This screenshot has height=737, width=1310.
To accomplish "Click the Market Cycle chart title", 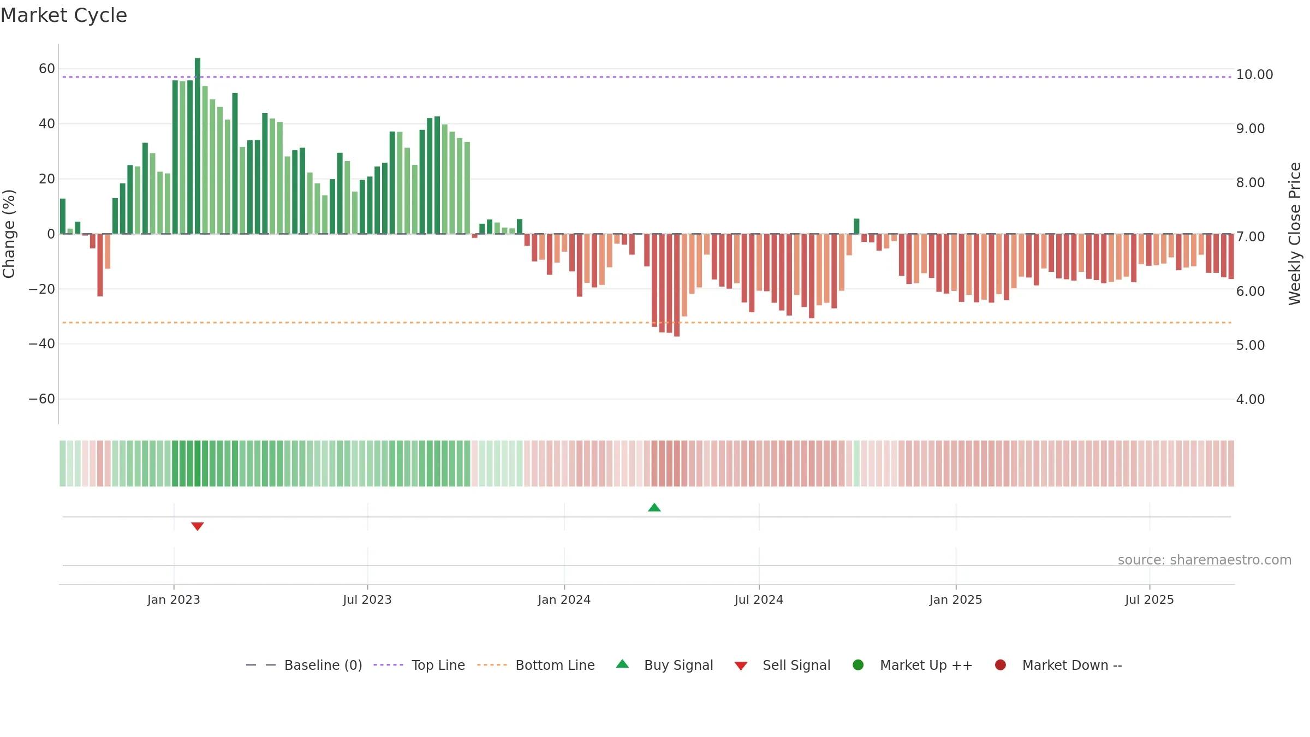I will tap(64, 15).
